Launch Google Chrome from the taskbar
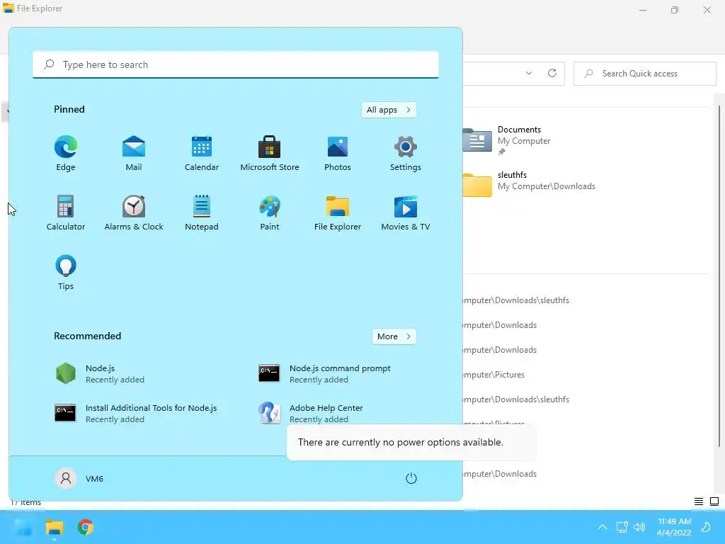 (86, 527)
